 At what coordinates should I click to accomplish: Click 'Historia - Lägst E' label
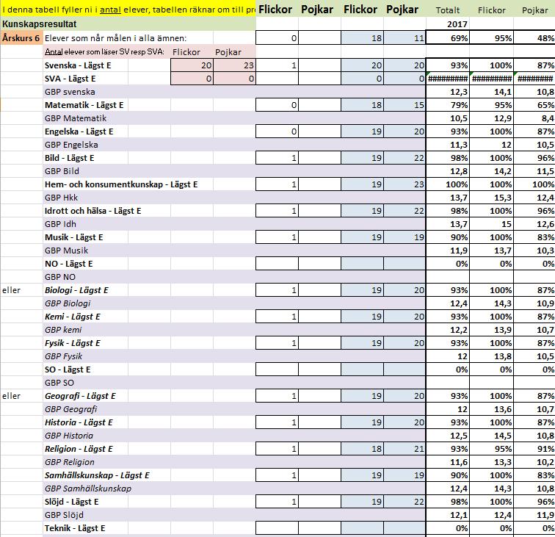click(79, 422)
